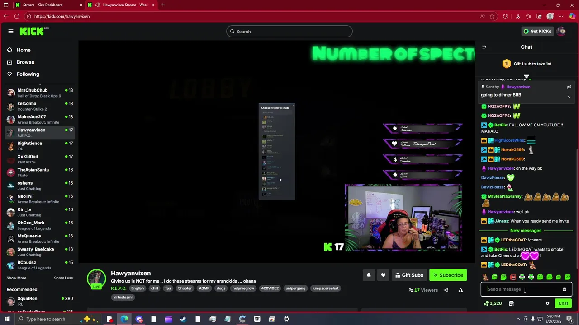The height and width of the screenshot is (325, 579).
Task: Select the 420VIBEZ tag
Action: tap(271, 288)
